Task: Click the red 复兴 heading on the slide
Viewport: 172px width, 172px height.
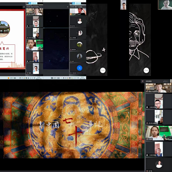Action: 4,49
